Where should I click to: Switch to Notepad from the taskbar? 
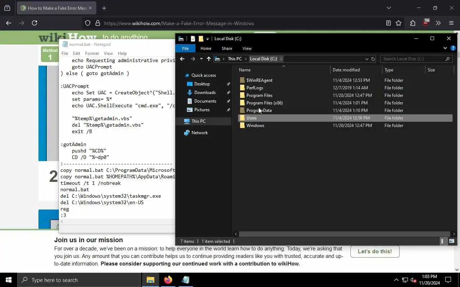coord(185,280)
